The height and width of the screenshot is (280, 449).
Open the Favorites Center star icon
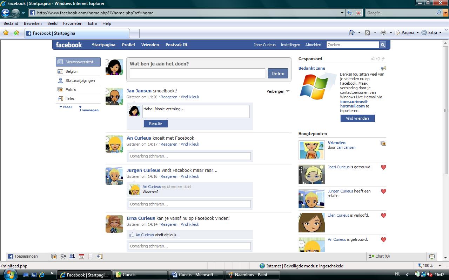6,33
